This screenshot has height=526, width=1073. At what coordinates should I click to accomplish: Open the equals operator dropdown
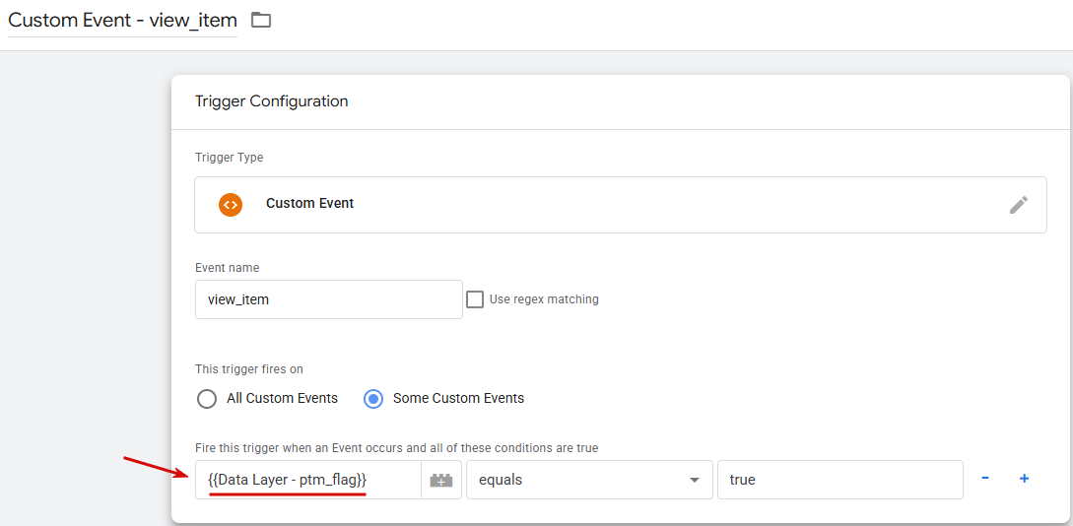(x=589, y=480)
